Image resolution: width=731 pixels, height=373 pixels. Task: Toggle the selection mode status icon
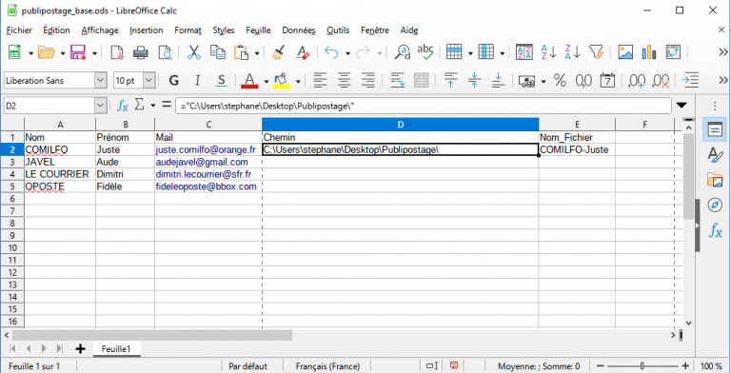coord(432,366)
